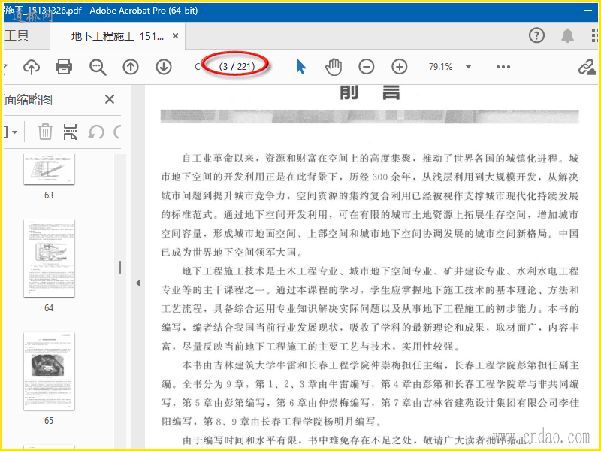601x451 pixels.
Task: Click the (3 / 221) page count
Action: [x=237, y=67]
